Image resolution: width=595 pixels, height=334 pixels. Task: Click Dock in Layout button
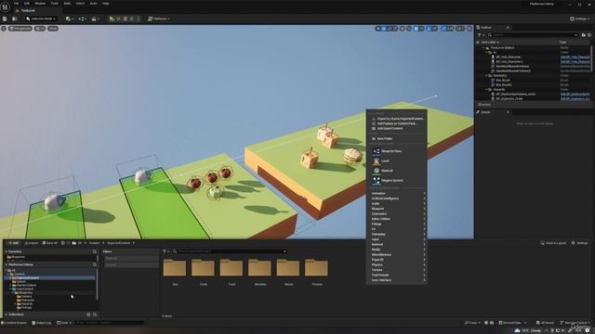point(553,243)
